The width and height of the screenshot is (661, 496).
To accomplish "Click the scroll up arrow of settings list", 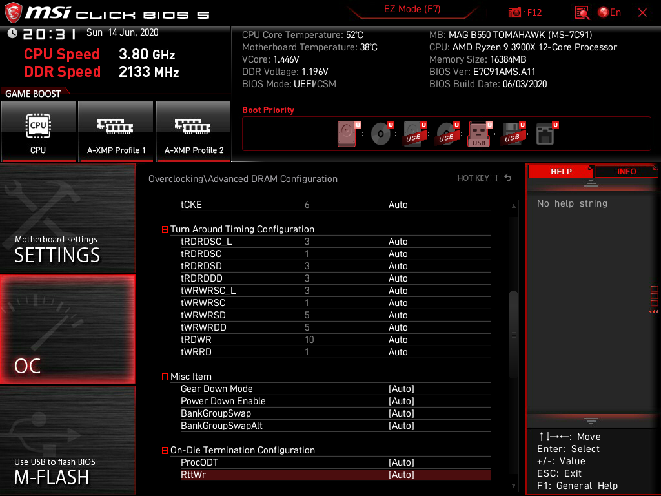I will [x=513, y=206].
